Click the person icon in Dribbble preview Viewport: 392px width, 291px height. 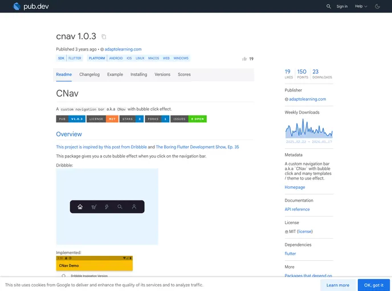(134, 207)
